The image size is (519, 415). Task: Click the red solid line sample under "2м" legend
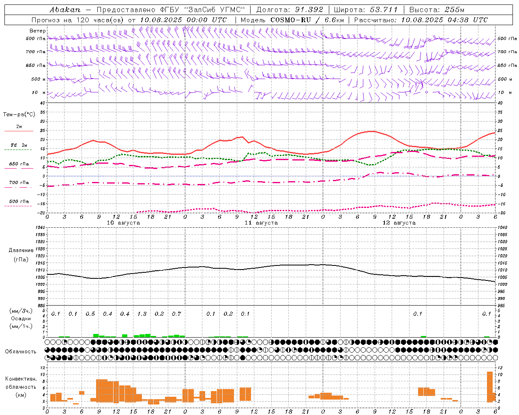tap(19, 131)
